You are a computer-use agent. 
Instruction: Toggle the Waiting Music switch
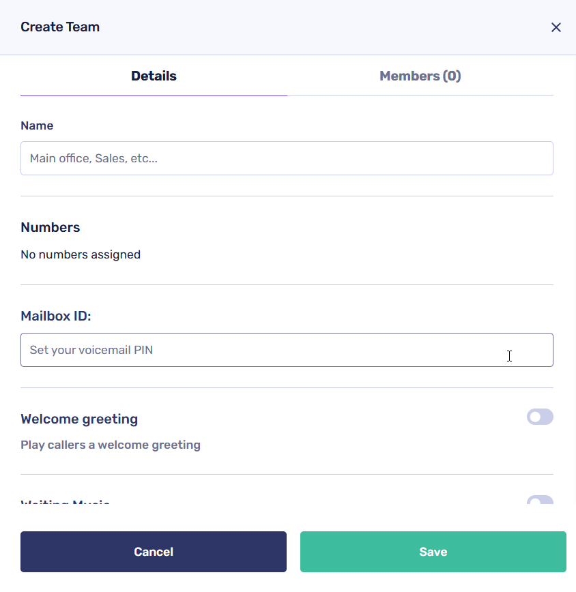coord(540,501)
